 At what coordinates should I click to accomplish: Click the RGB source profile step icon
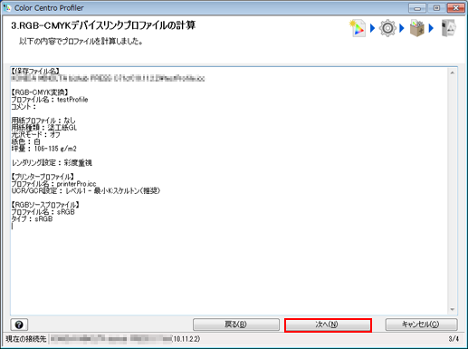coord(358,28)
